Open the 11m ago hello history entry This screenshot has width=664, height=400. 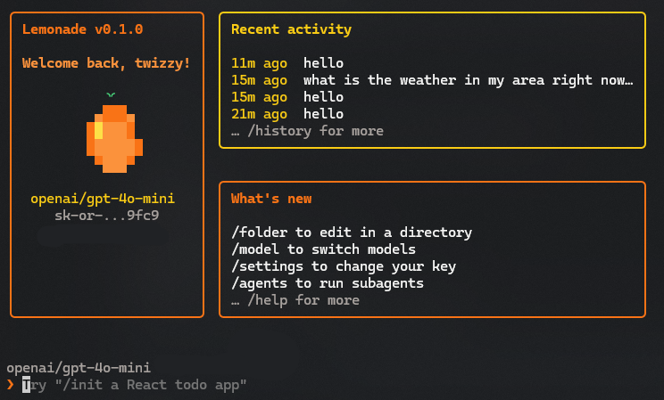287,63
